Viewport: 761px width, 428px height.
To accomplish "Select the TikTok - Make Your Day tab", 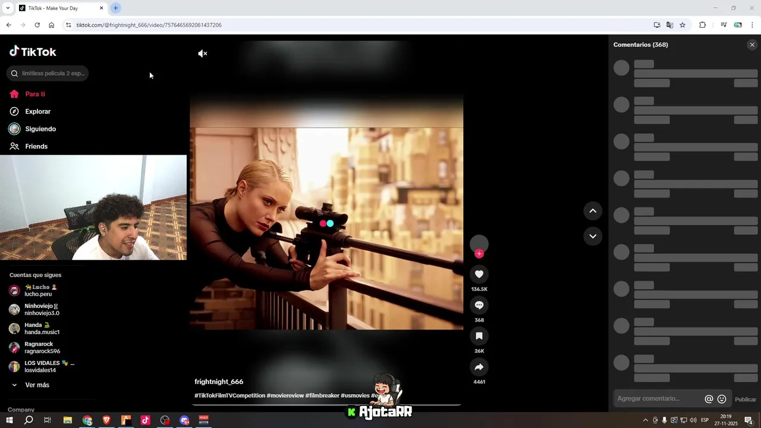I will click(x=61, y=8).
